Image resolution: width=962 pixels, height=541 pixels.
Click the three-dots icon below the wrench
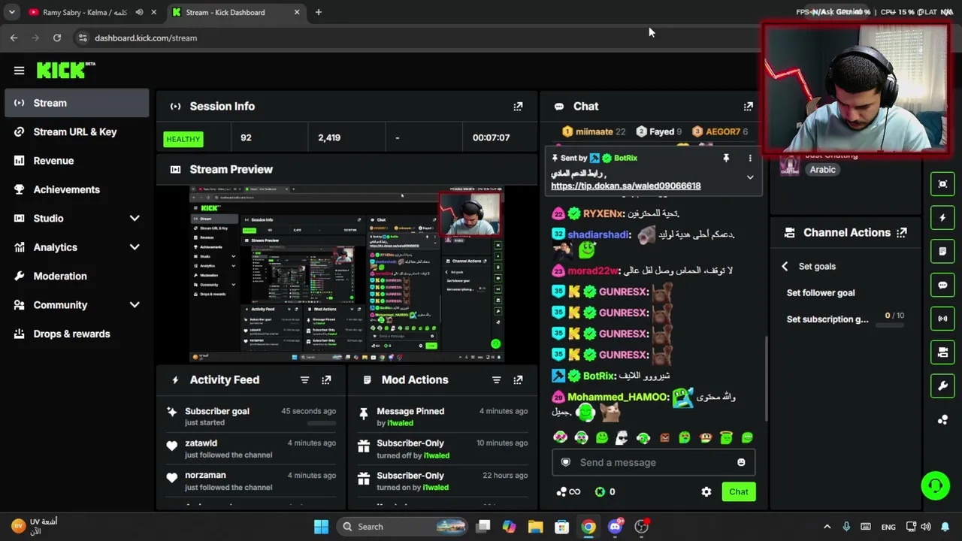pos(942,420)
